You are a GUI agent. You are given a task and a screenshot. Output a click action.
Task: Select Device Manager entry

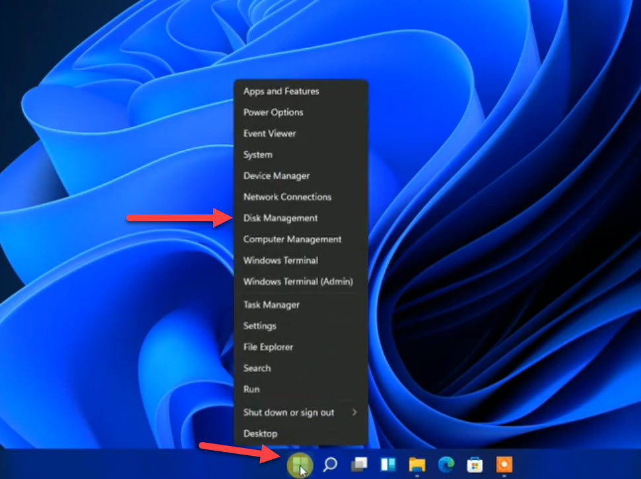click(x=277, y=176)
